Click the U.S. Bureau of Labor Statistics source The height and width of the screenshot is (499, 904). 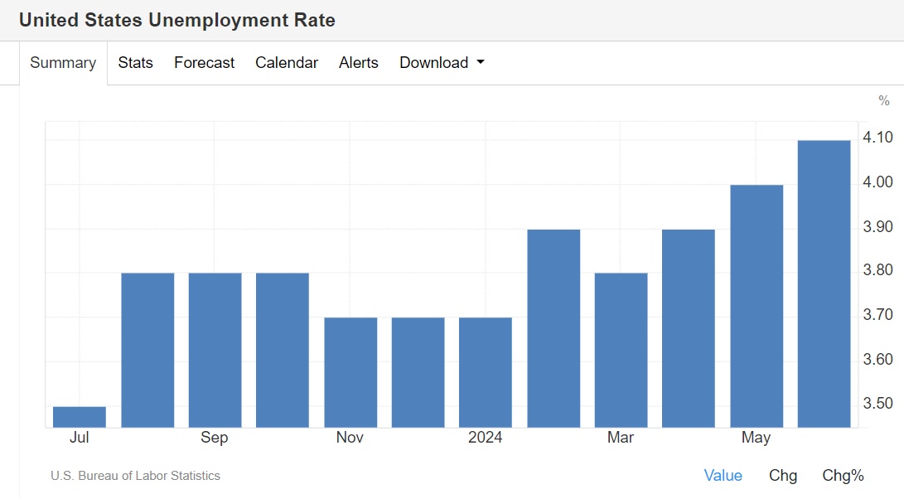pyautogui.click(x=136, y=476)
